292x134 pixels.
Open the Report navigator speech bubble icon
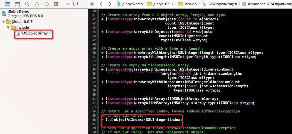[x=75, y=4]
